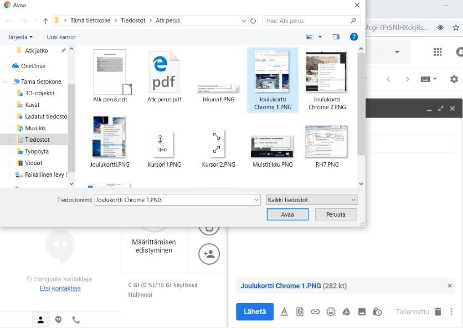
Task: Open the Tiedostonimi dropdown arrow
Action: click(256, 200)
